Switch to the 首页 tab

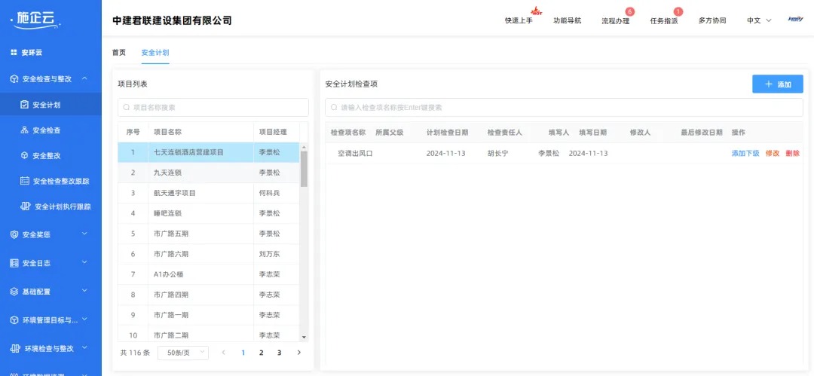pyautogui.click(x=119, y=53)
